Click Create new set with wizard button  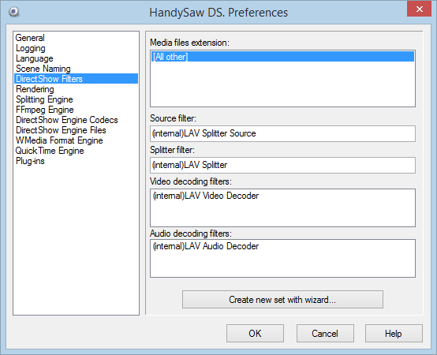[x=282, y=300]
